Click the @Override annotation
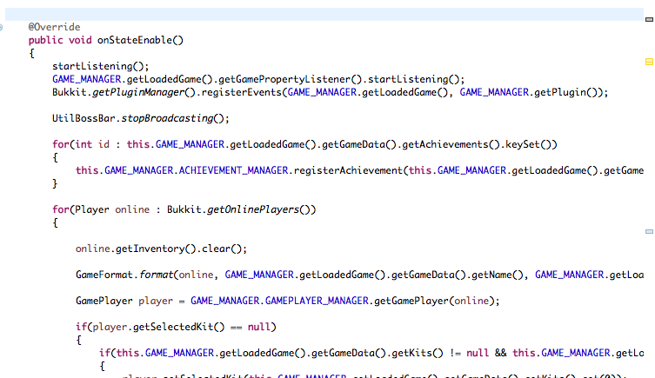 pos(54,27)
